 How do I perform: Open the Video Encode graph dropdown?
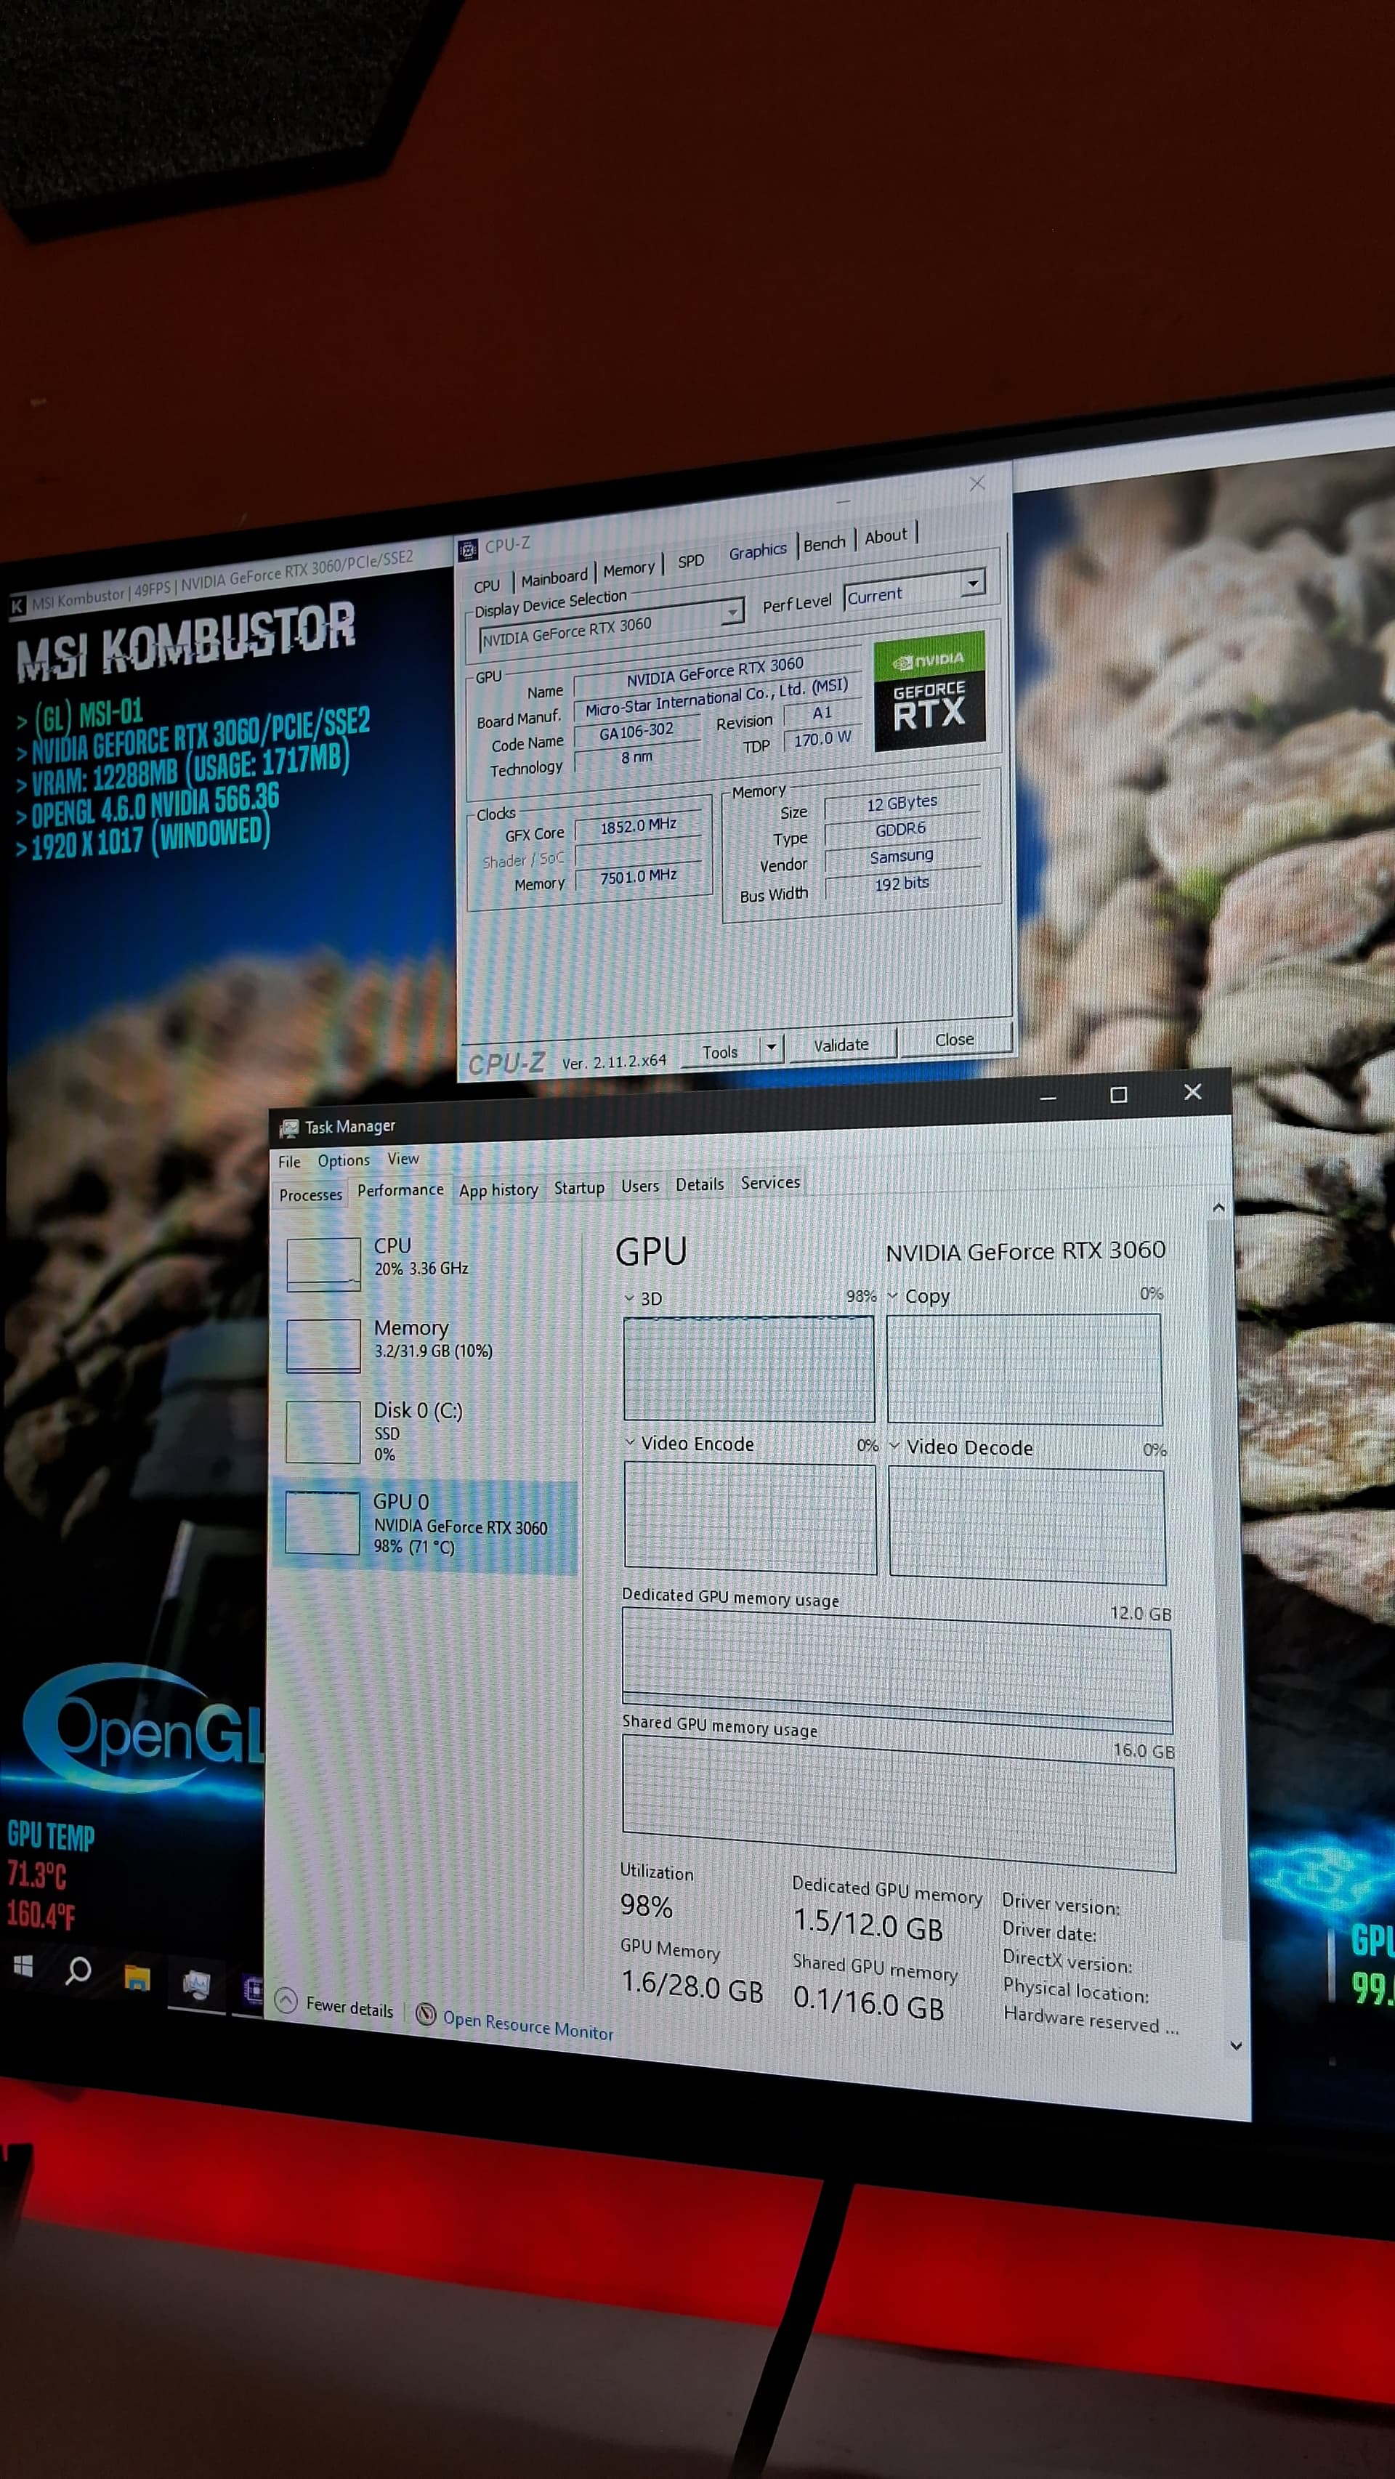pos(630,1442)
